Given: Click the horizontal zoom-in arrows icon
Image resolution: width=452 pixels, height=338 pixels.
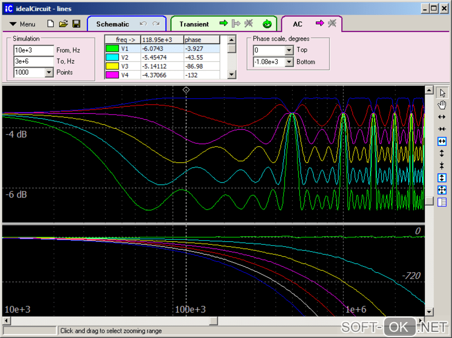Looking at the screenshot, I should tap(442, 117).
